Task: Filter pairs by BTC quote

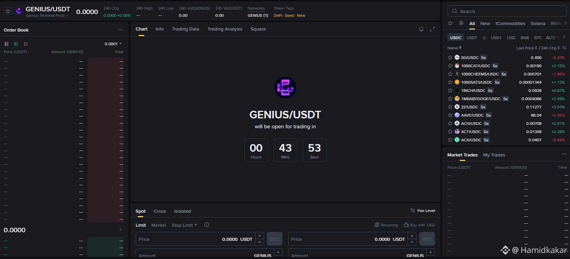Action: coord(538,38)
